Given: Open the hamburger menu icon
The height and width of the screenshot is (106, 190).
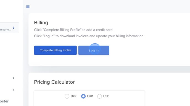Looking at the screenshot, I should (28, 6).
